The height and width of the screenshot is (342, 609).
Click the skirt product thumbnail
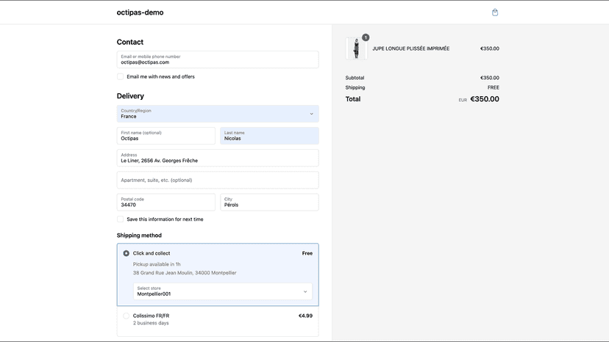(356, 48)
